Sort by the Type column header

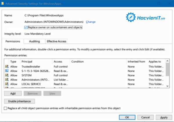click(13, 62)
